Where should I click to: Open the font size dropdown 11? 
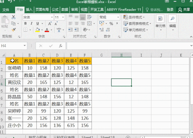63,17
